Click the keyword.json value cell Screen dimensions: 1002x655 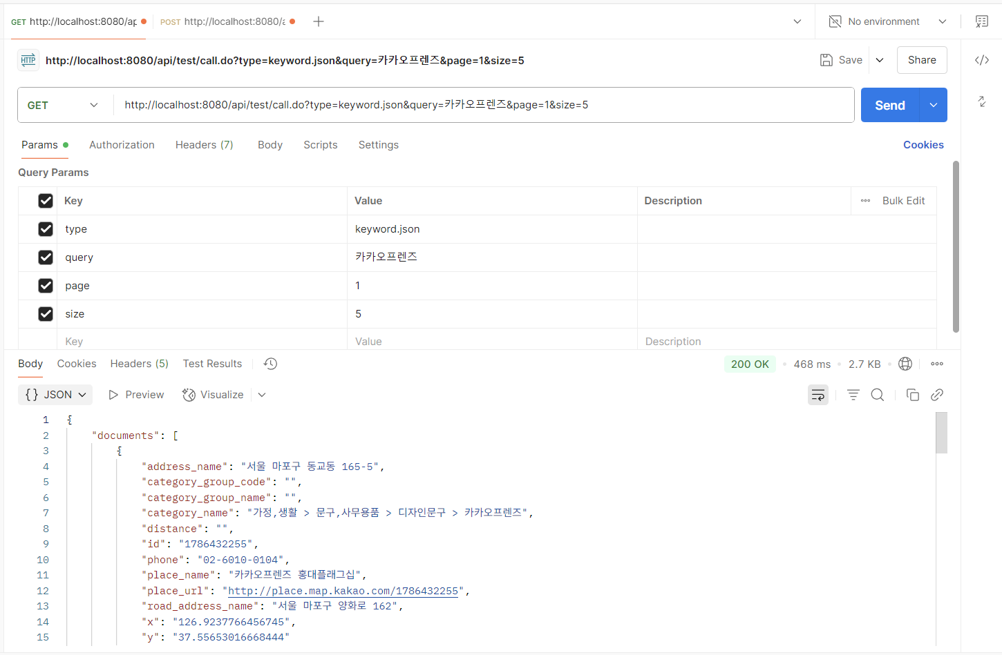(x=492, y=229)
